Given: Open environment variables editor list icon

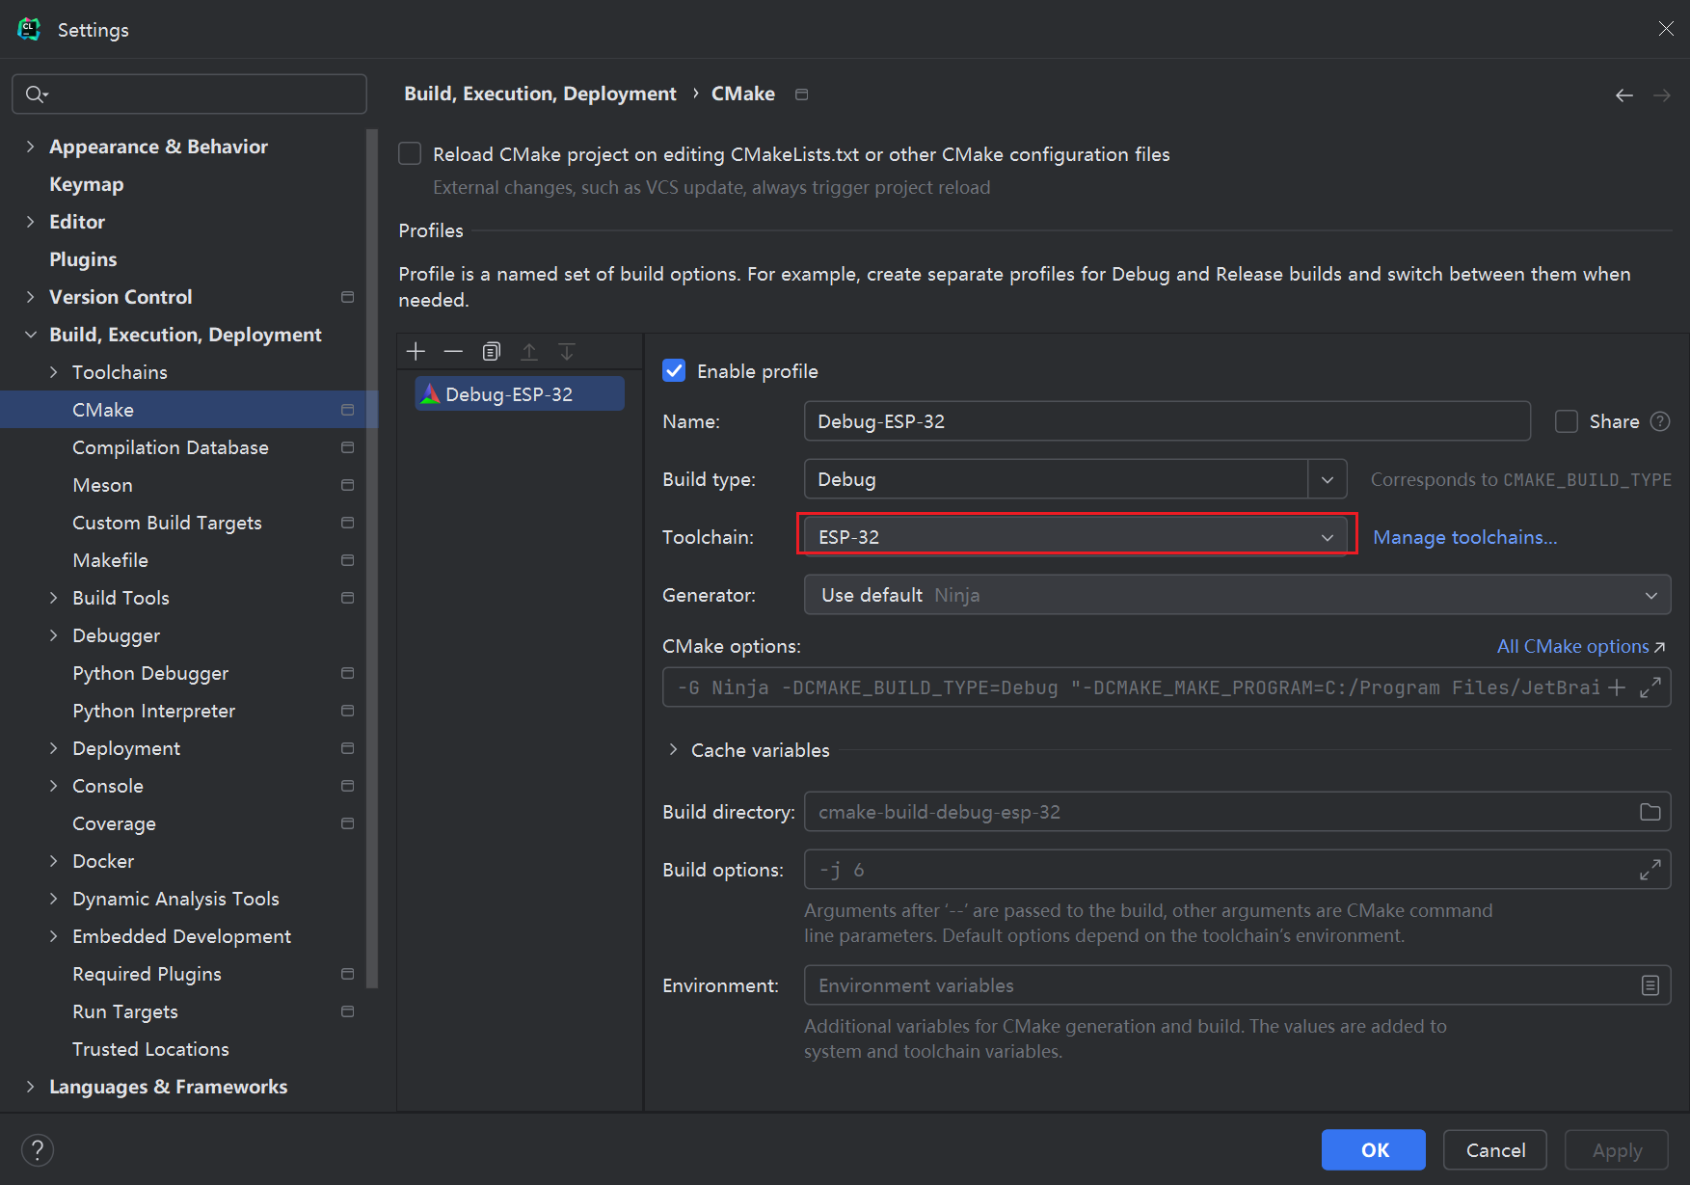Looking at the screenshot, I should pos(1650,985).
